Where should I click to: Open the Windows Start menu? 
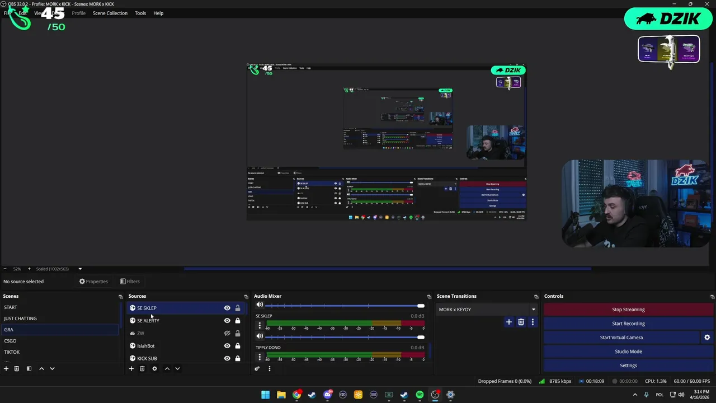pyautogui.click(x=265, y=395)
